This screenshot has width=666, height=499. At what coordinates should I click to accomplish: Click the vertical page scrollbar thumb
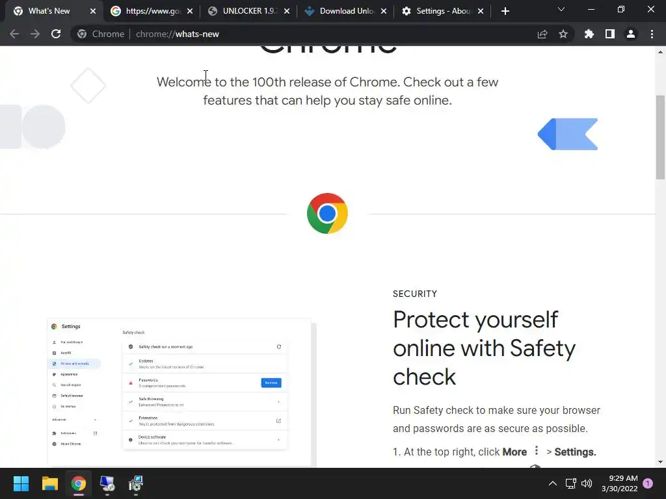click(x=660, y=137)
